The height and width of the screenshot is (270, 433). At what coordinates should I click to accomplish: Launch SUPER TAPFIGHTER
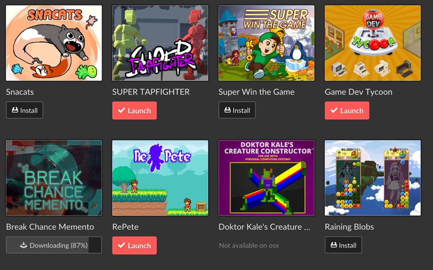135,110
